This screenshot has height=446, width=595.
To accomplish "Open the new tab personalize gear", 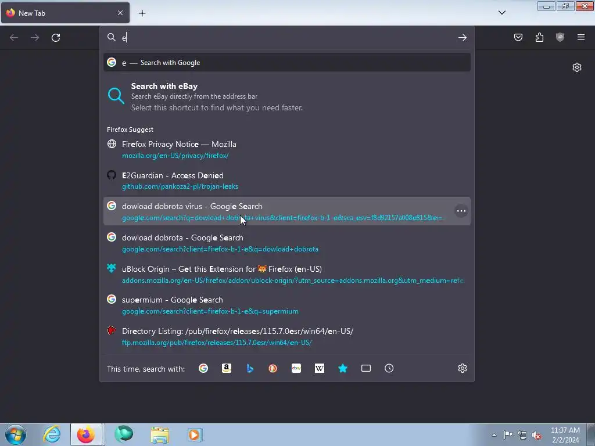I will coord(577,67).
